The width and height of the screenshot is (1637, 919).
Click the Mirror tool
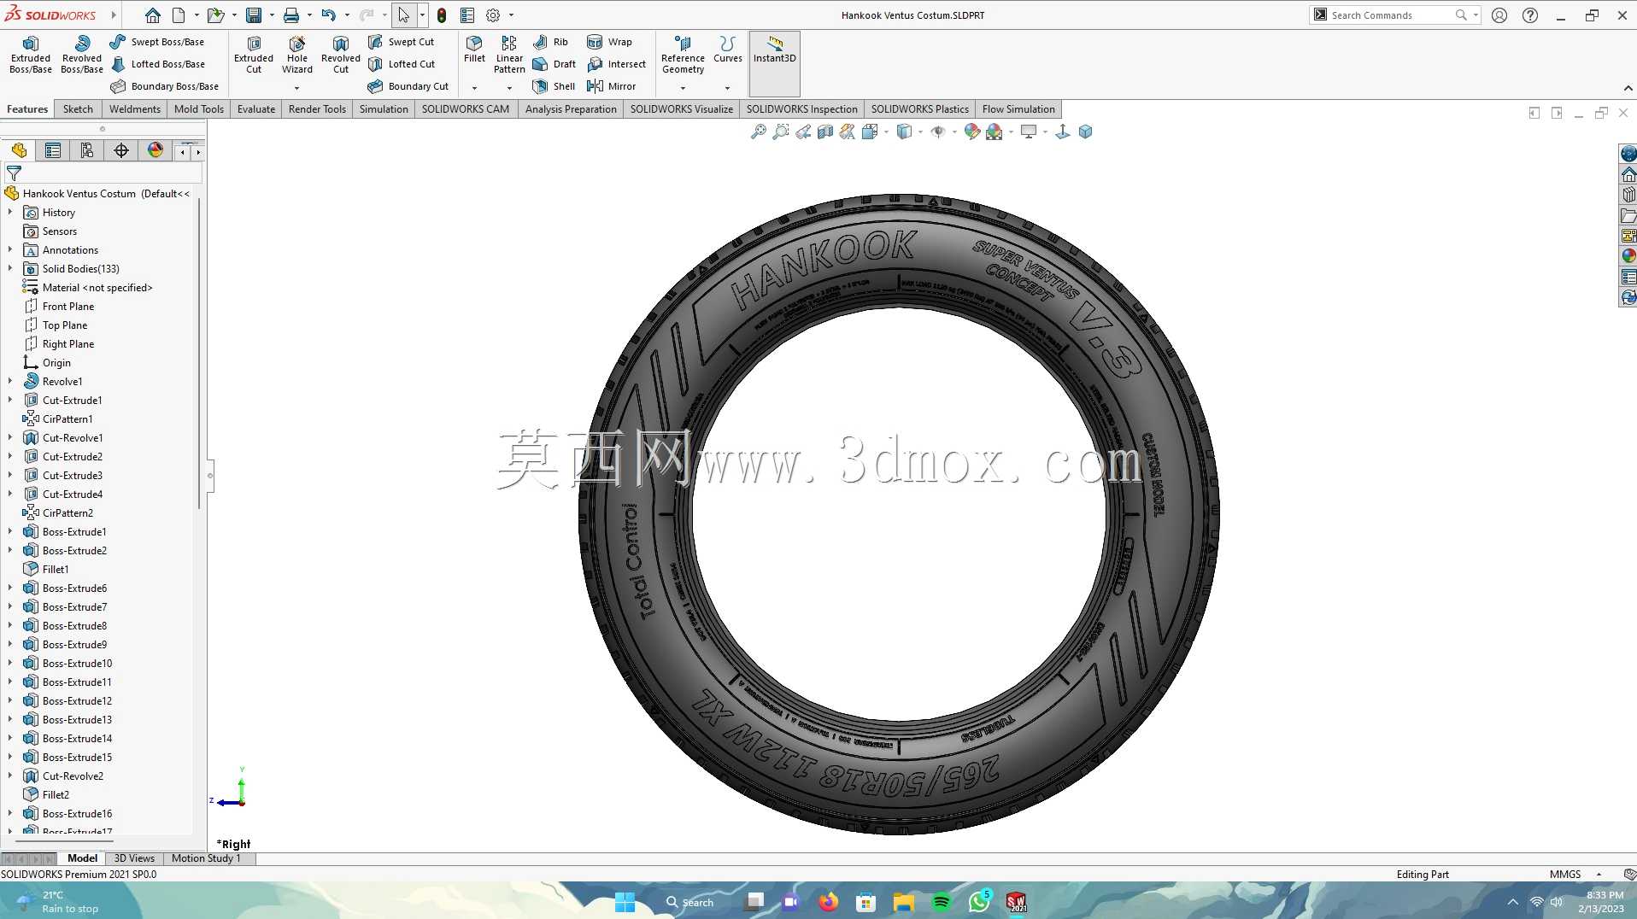coord(612,86)
